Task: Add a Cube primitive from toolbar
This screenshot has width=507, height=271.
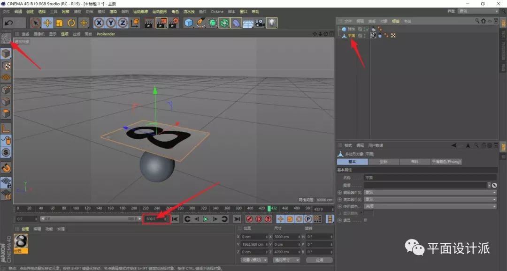Action: tap(189, 23)
